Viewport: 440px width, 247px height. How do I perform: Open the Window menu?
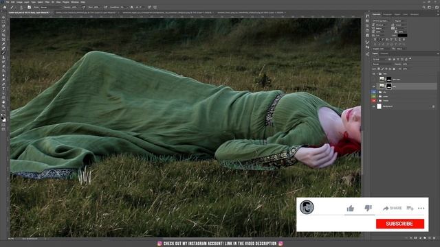[x=75, y=2]
